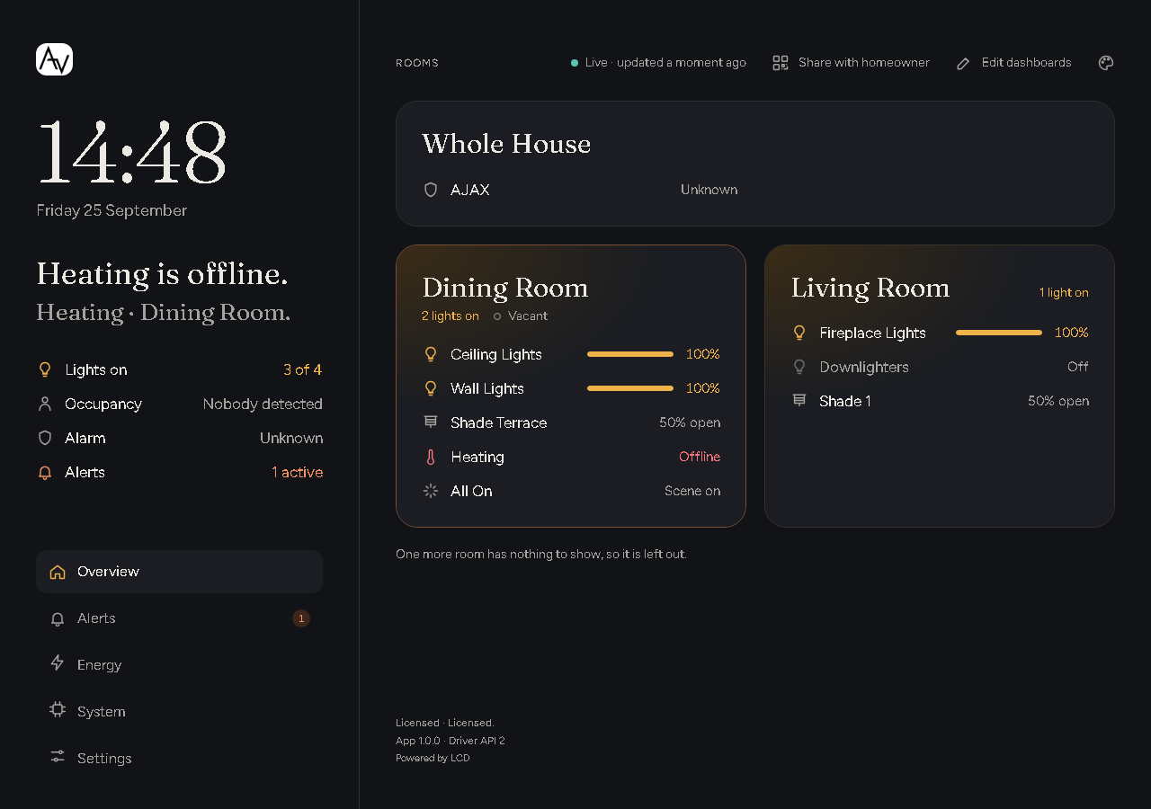This screenshot has width=1151, height=809.
Task: Click Share with homeowner
Action: [852, 63]
